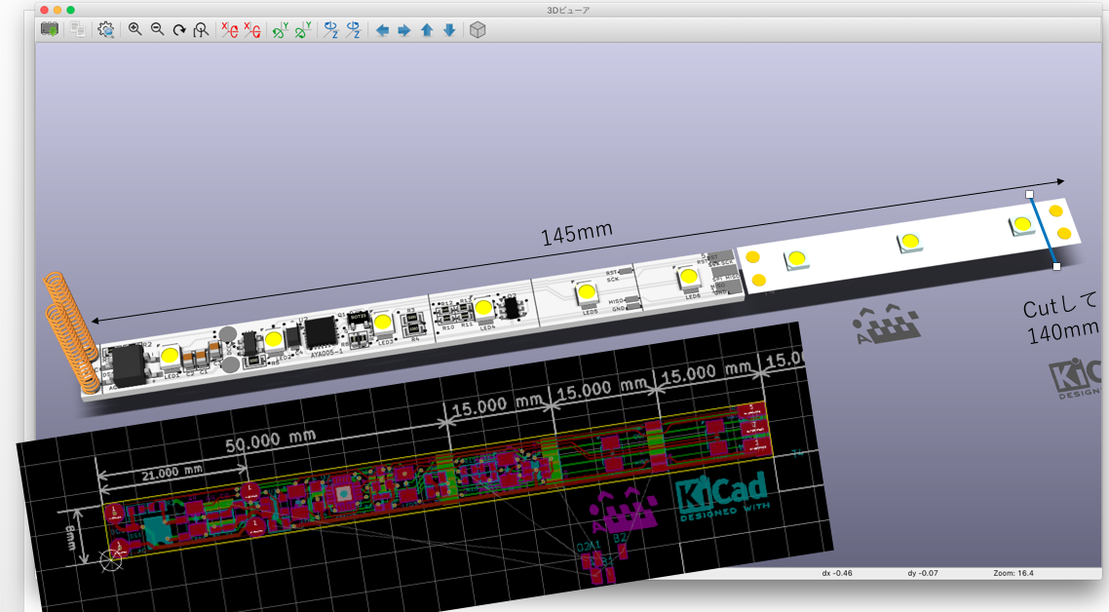Rotate X counterclockwise using second red icon
Screen dimensions: 1109x612
click(x=251, y=30)
